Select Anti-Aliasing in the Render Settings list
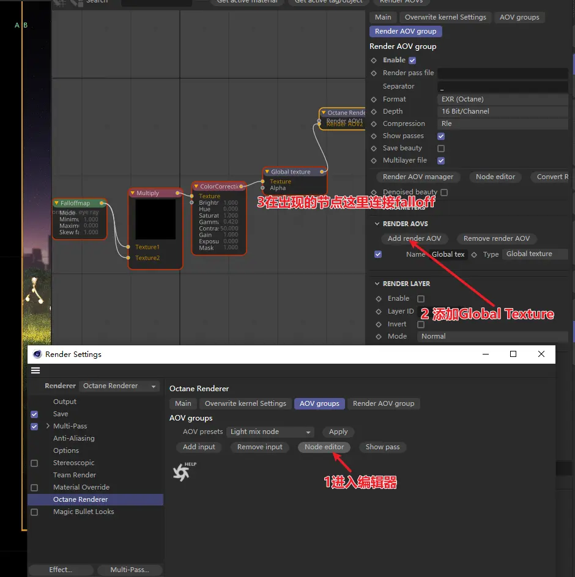The width and height of the screenshot is (575, 577). [73, 439]
